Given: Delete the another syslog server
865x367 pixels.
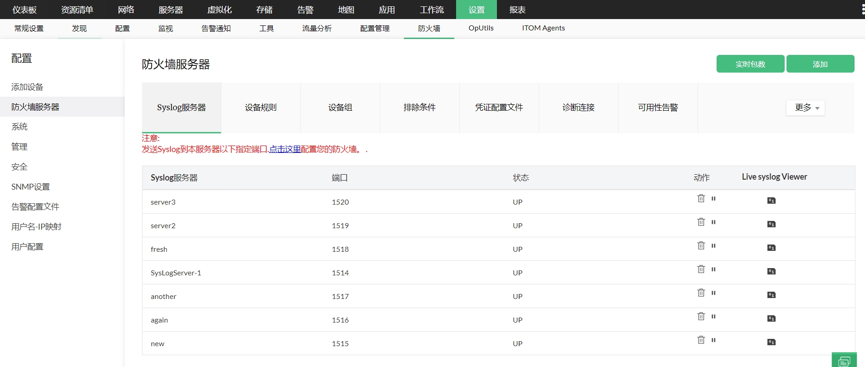Looking at the screenshot, I should 701,293.
